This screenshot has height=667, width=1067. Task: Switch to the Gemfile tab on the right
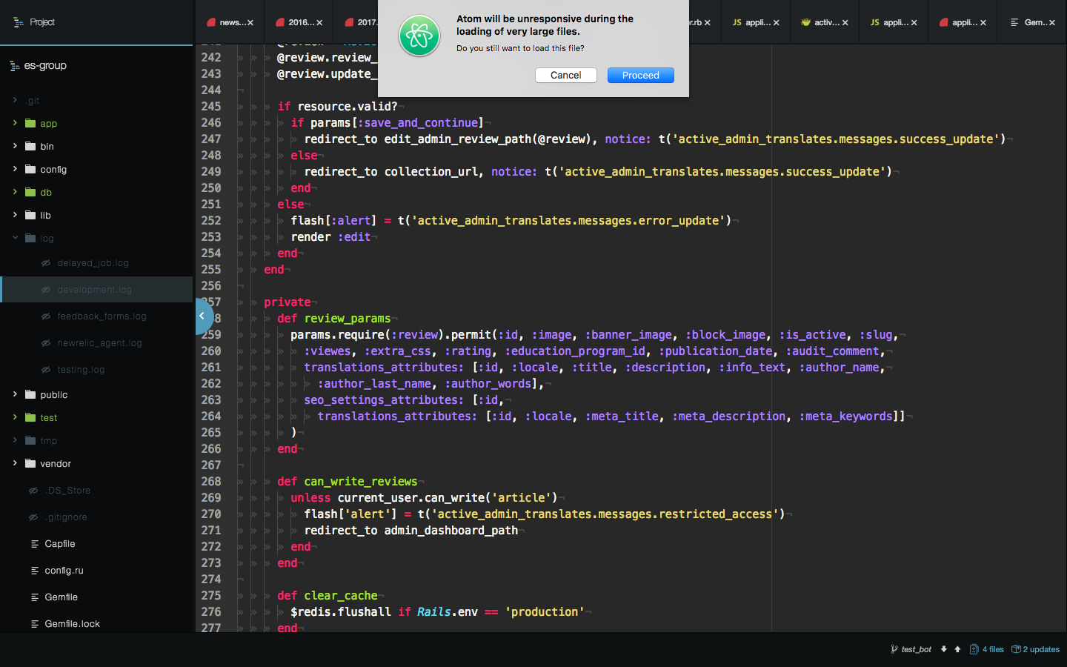(x=1032, y=21)
